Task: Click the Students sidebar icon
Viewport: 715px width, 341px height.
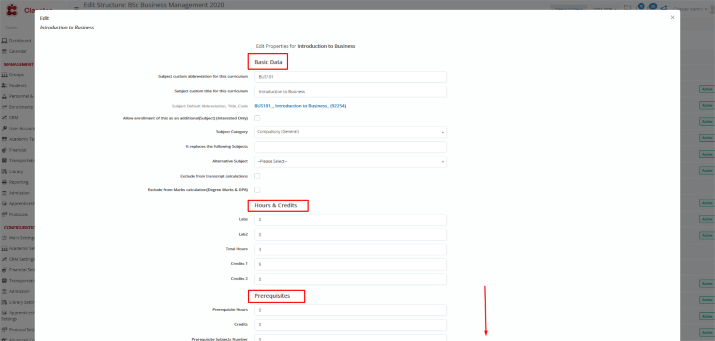Action: (4, 86)
